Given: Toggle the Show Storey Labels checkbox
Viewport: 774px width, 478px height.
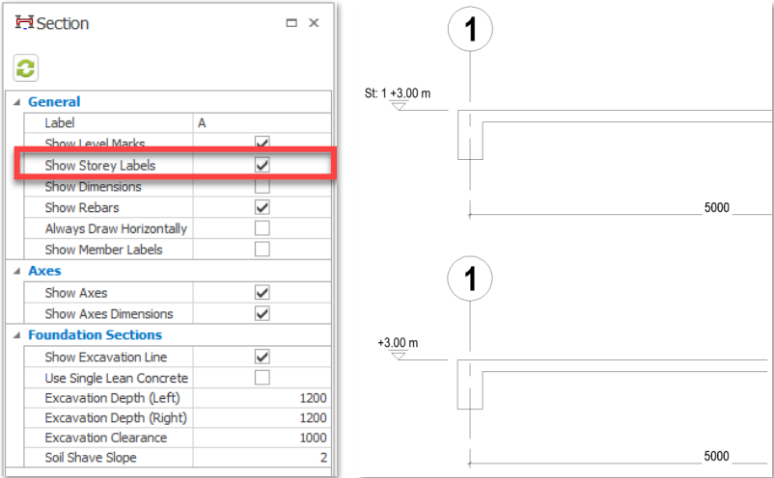Looking at the screenshot, I should [x=262, y=165].
